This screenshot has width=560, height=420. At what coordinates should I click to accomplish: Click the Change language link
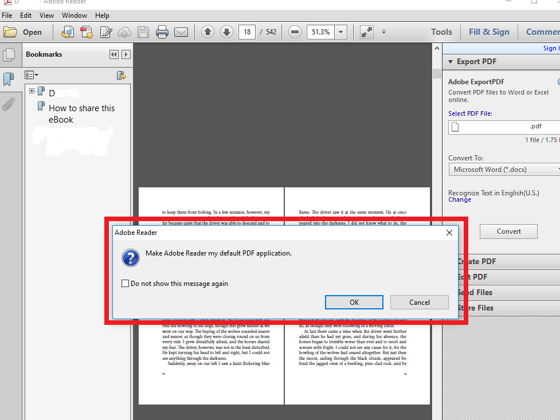[x=460, y=199]
